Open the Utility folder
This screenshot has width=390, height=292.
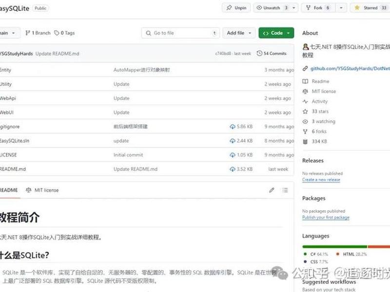point(6,84)
